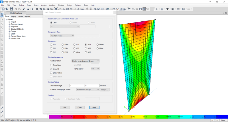228x122 pixels.
Task: Select the M22 component radio button
Action: pos(86,48)
